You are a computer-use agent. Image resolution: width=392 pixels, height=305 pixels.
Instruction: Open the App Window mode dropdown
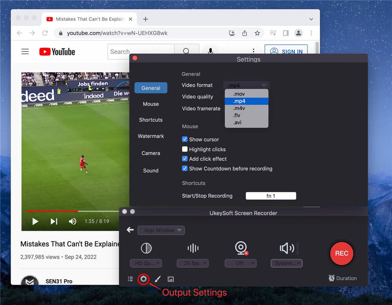(161, 230)
